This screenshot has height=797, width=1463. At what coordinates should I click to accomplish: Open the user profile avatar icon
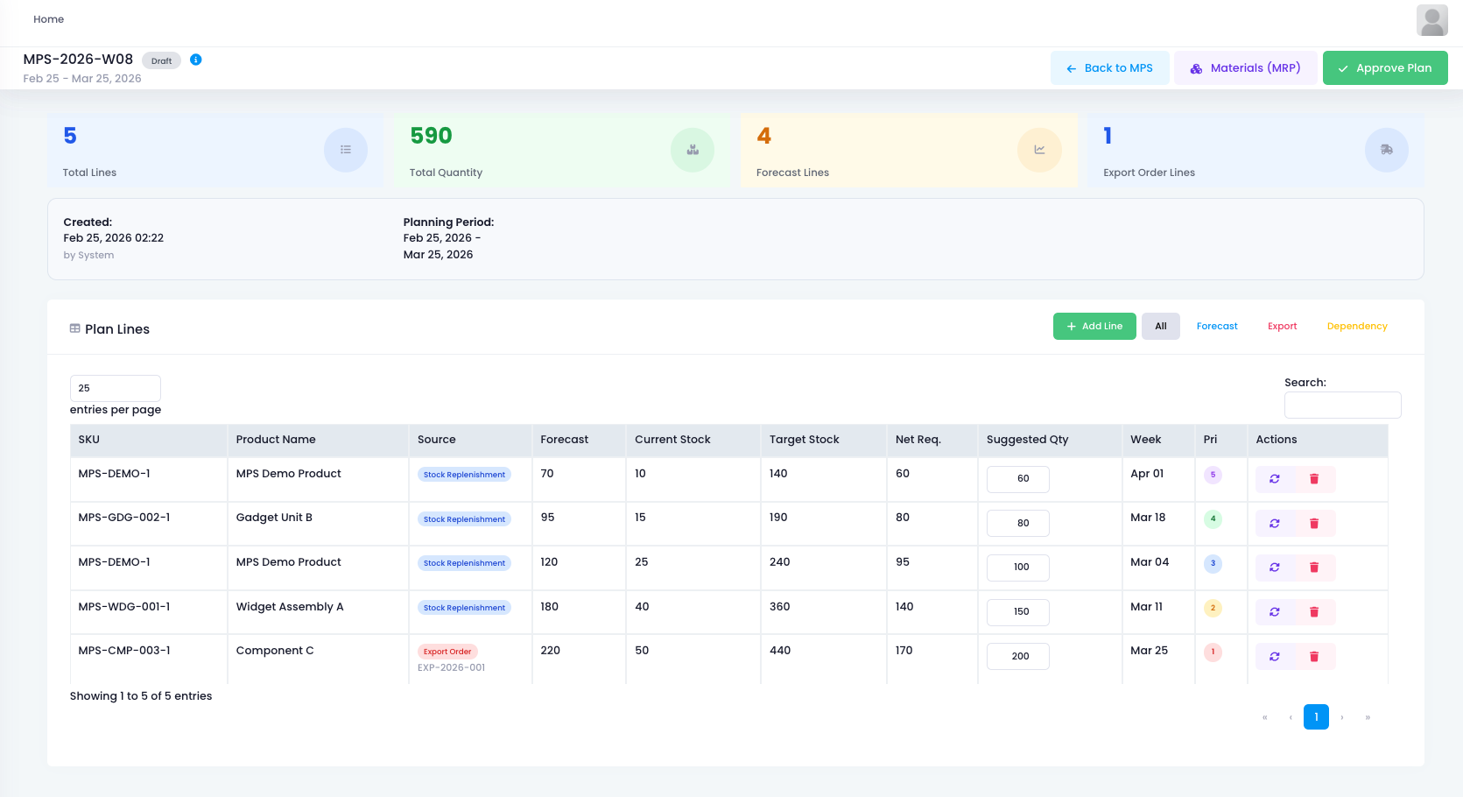tap(1431, 19)
